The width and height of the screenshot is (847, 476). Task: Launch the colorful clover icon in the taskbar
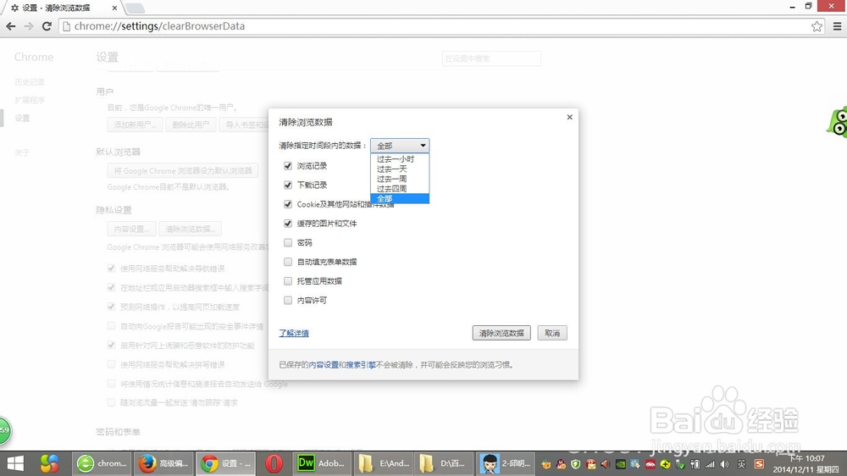[x=49, y=463]
